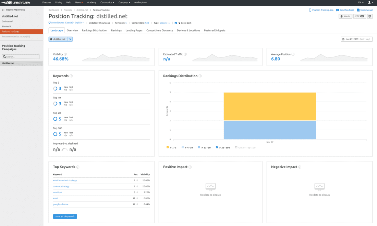Export the report as PDF

point(360,16)
